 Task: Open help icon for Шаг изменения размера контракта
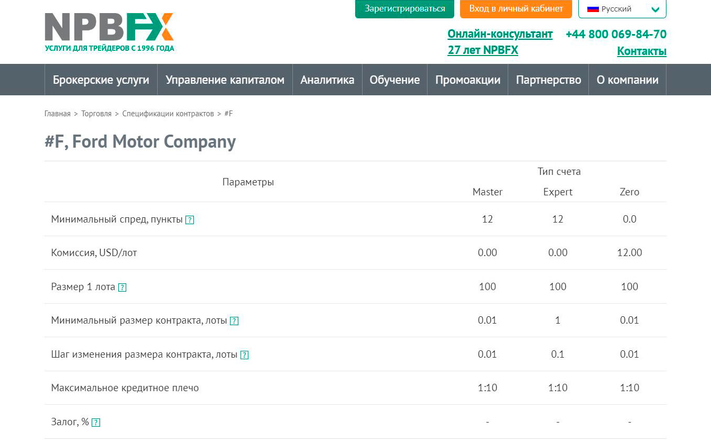[244, 355]
